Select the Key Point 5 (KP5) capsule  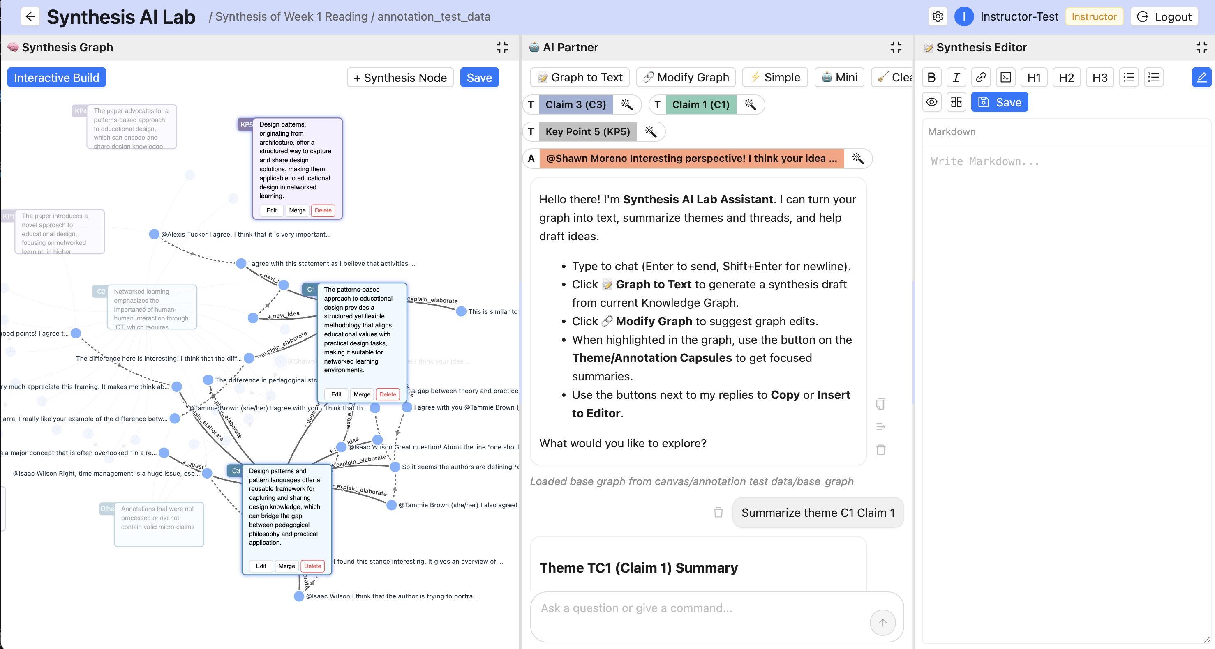[x=587, y=131]
